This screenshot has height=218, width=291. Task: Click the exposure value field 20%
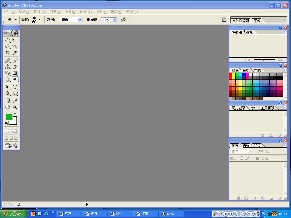107,20
